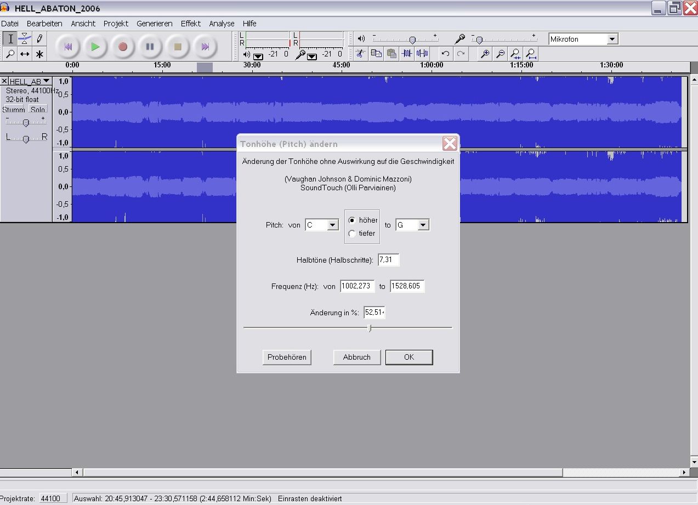Open the Generieren menu

click(154, 24)
